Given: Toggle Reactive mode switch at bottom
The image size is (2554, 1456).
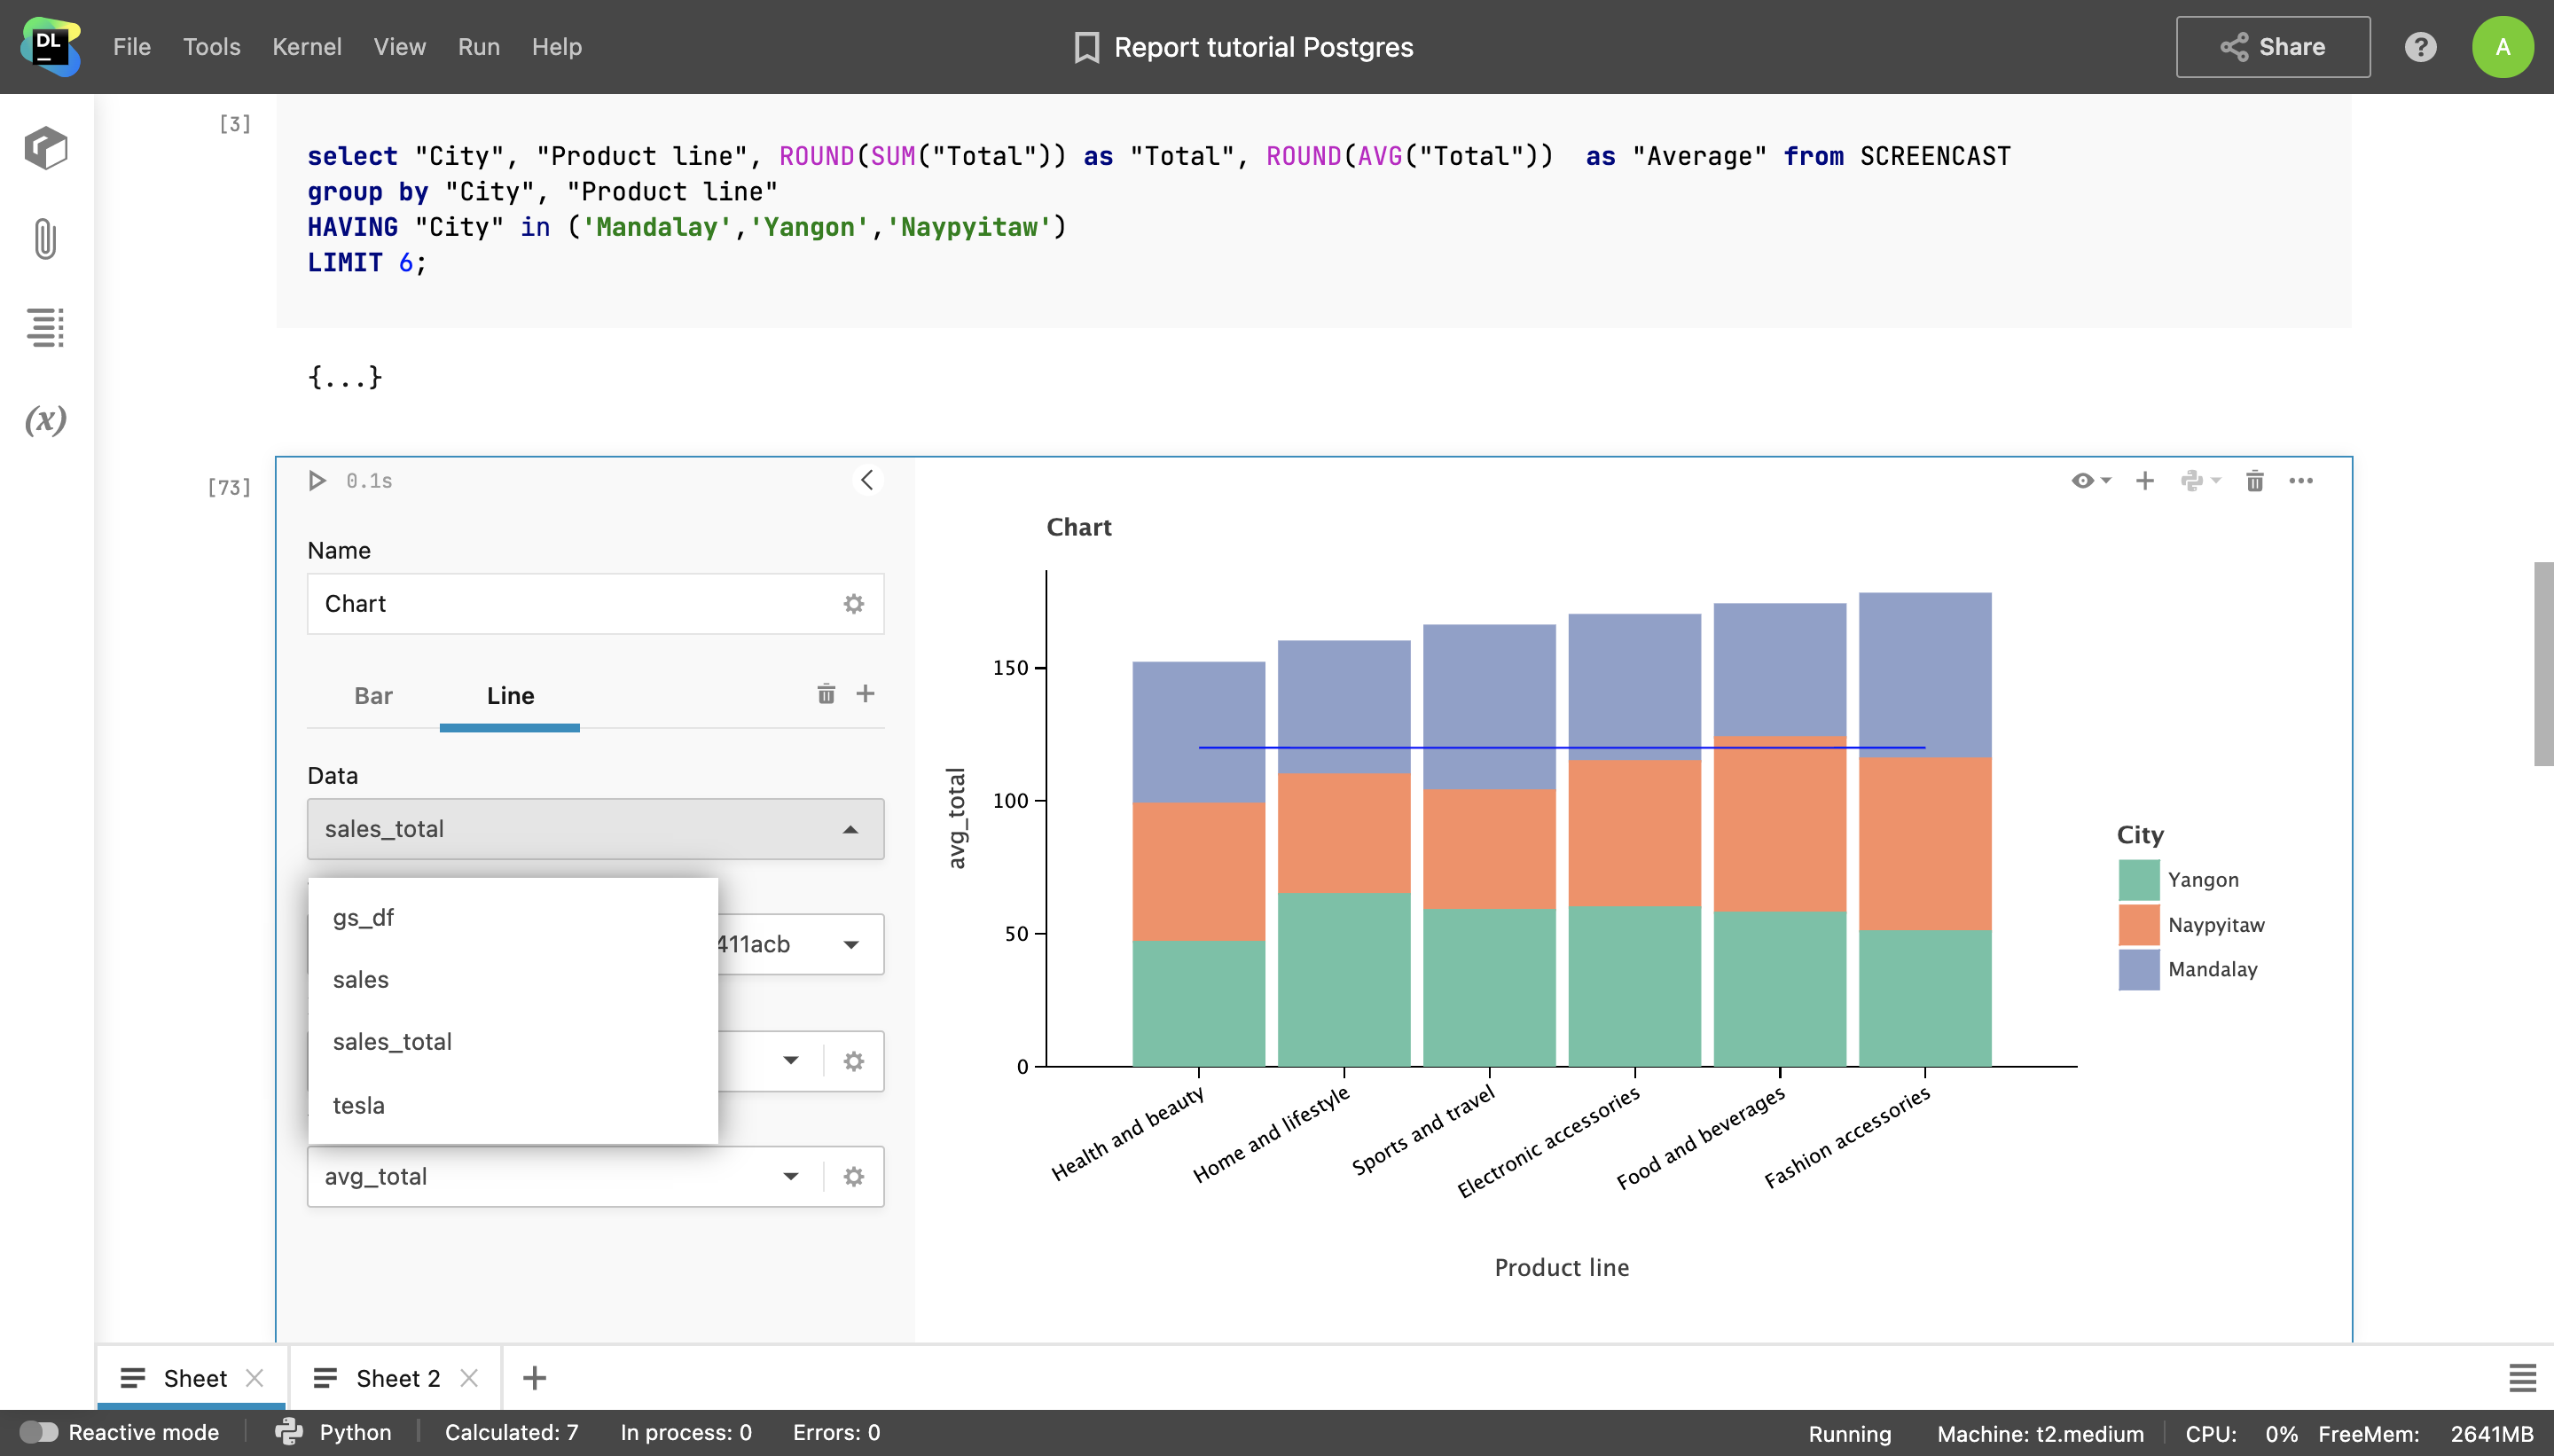Looking at the screenshot, I should click(x=37, y=1433).
